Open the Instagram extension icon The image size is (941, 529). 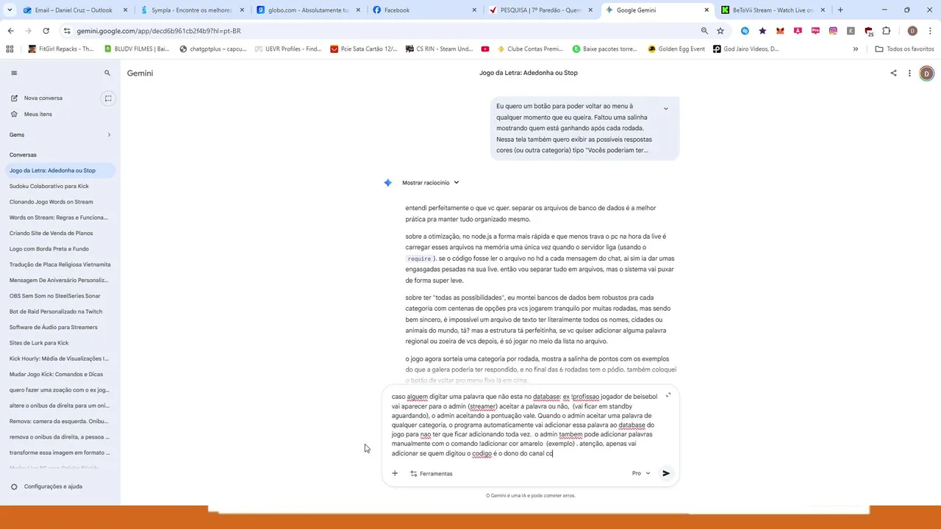tap(833, 31)
